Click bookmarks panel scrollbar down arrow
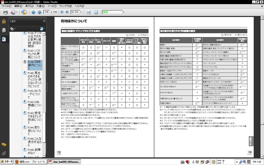 44,155
